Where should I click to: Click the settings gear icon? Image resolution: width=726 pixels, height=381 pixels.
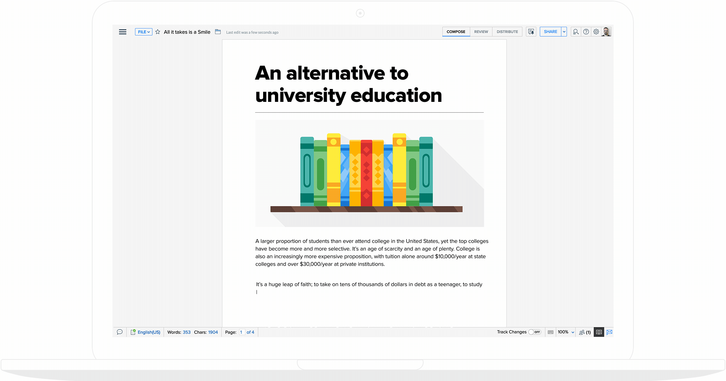(x=596, y=32)
